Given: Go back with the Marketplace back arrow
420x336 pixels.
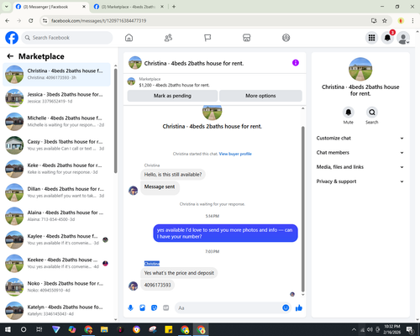Looking at the screenshot, I should pyautogui.click(x=10, y=56).
